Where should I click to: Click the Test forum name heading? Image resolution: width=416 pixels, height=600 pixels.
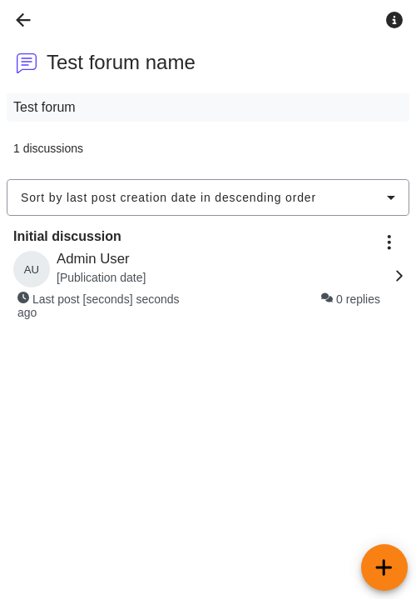pyautogui.click(x=121, y=62)
